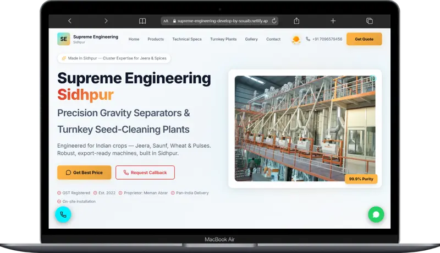Open the Gallery nav item
Viewport: 440px width, 253px height.
(251, 39)
